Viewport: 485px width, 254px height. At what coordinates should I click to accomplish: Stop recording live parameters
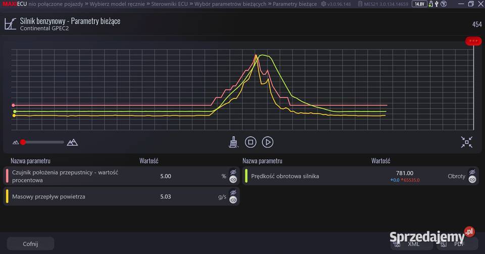[x=251, y=142]
